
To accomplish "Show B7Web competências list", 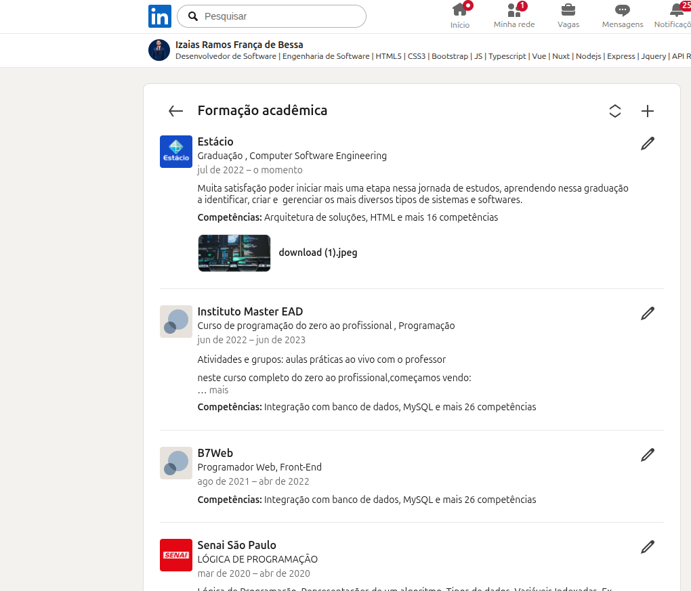I will (367, 500).
